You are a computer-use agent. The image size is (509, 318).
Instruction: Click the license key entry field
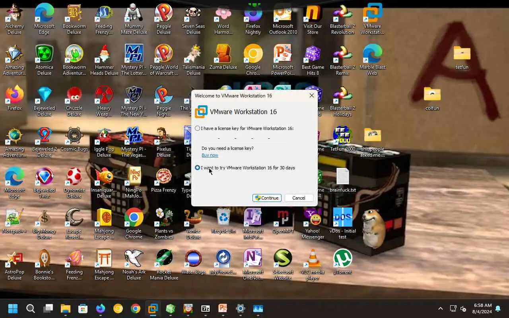click(x=244, y=138)
